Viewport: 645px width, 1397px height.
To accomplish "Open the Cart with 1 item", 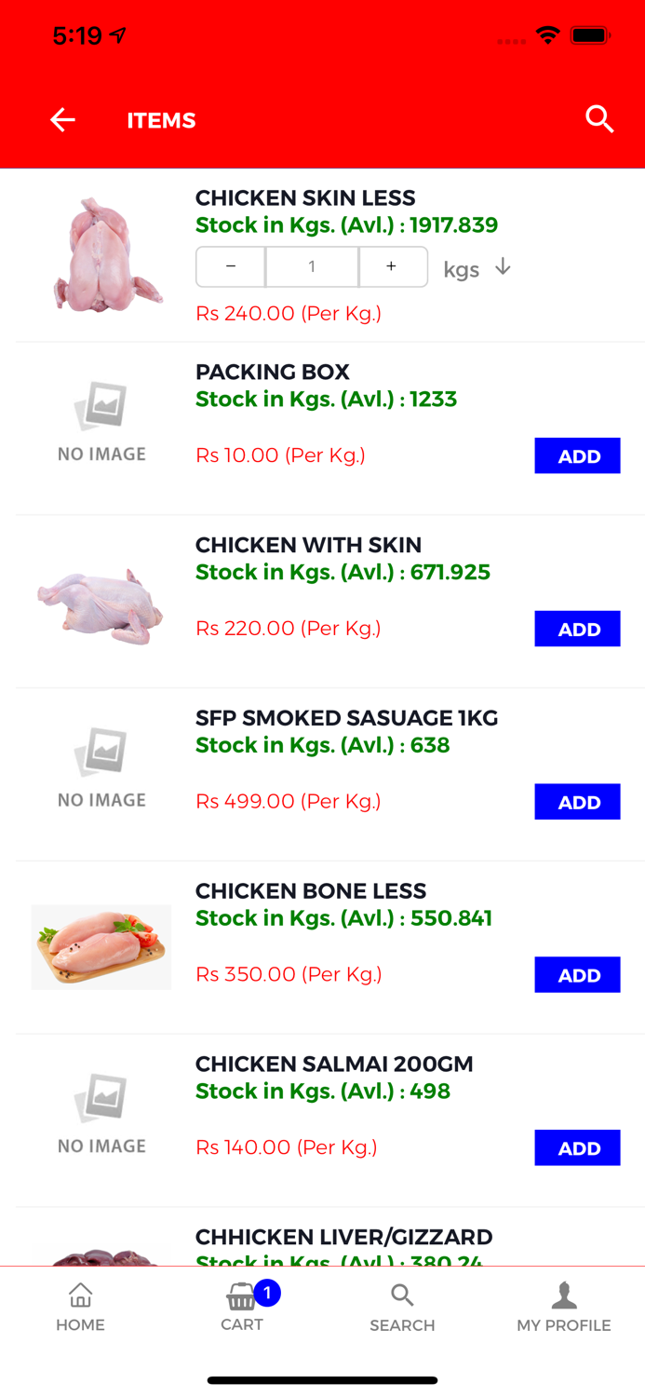I will point(241,1306).
